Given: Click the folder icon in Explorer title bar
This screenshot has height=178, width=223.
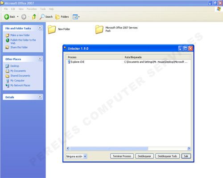Looking at the screenshot, I should coord(2,3).
